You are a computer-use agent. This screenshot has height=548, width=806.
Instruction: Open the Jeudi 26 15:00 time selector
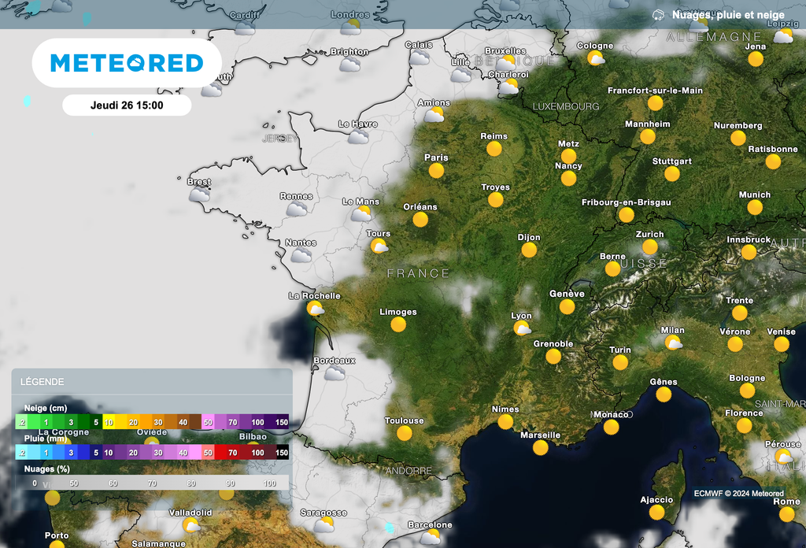pyautogui.click(x=127, y=105)
